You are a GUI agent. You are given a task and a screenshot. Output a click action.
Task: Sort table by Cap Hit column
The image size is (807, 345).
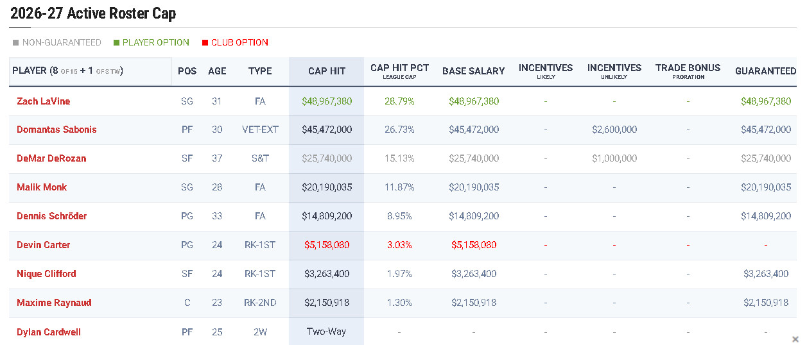tap(326, 71)
